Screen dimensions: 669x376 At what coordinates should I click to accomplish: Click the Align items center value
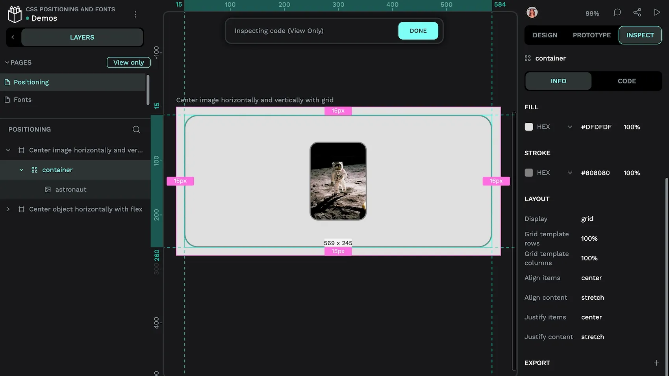(591, 278)
